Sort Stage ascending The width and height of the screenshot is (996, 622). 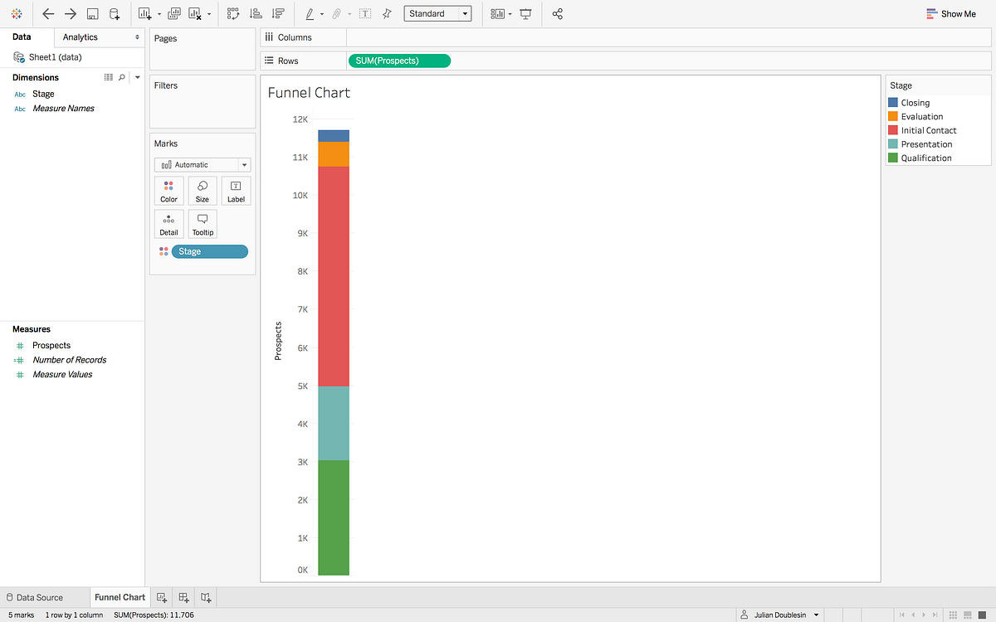click(x=256, y=13)
